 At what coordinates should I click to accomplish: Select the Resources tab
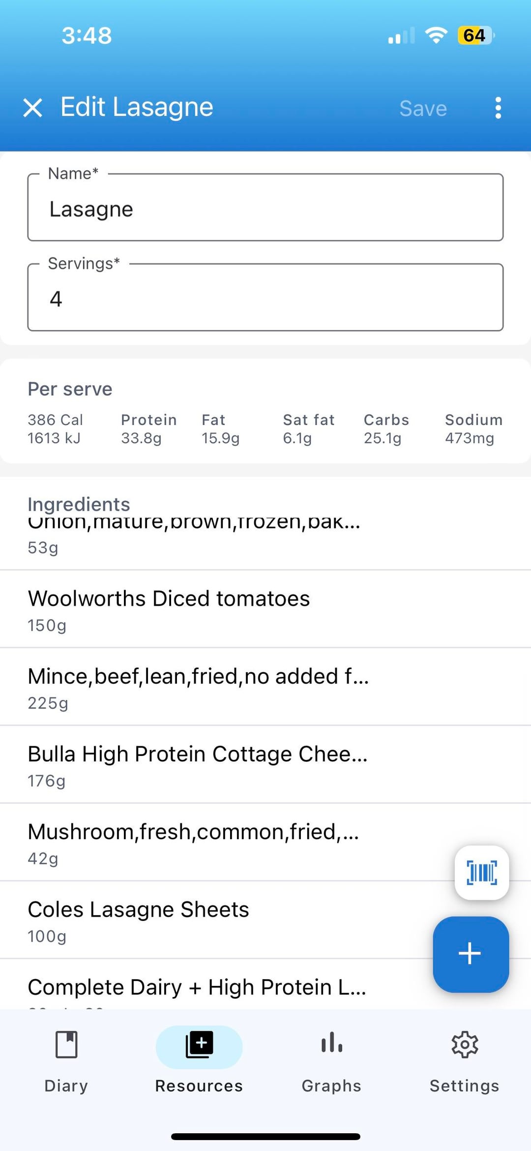click(199, 1058)
